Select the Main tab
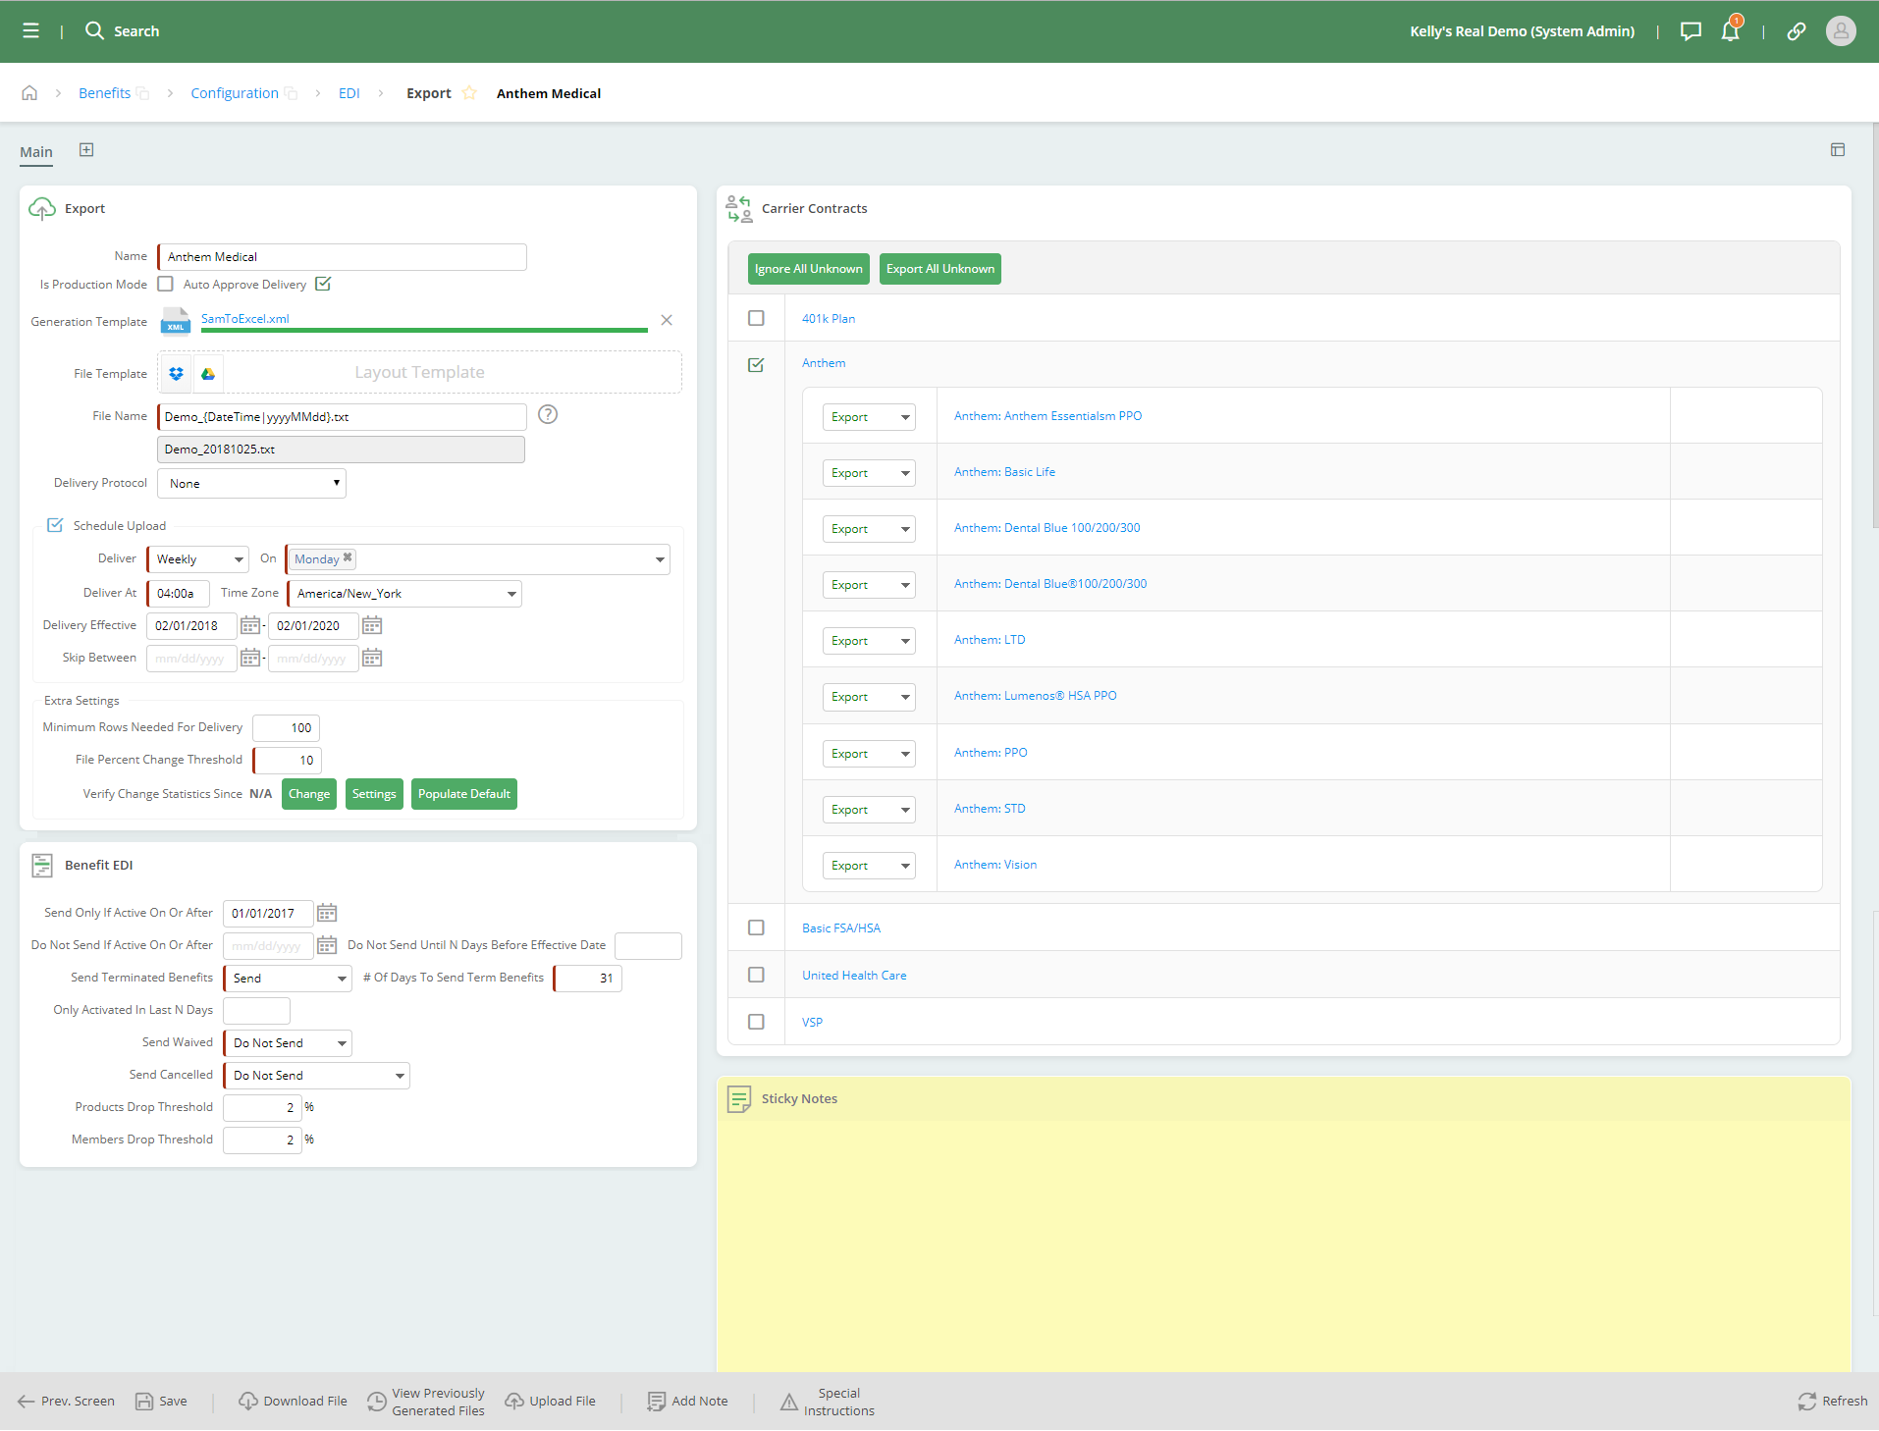The image size is (1879, 1431). (x=36, y=152)
